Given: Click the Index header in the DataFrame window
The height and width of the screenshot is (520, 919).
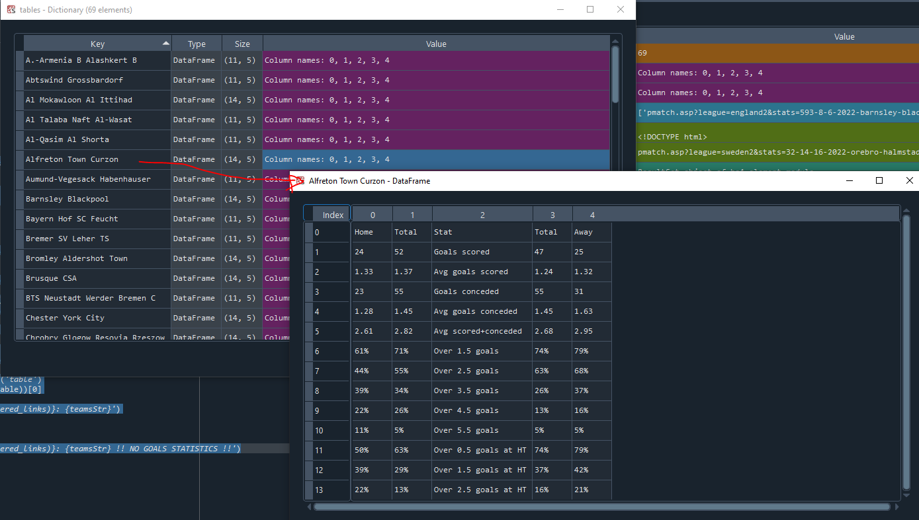Looking at the screenshot, I should 333,215.
